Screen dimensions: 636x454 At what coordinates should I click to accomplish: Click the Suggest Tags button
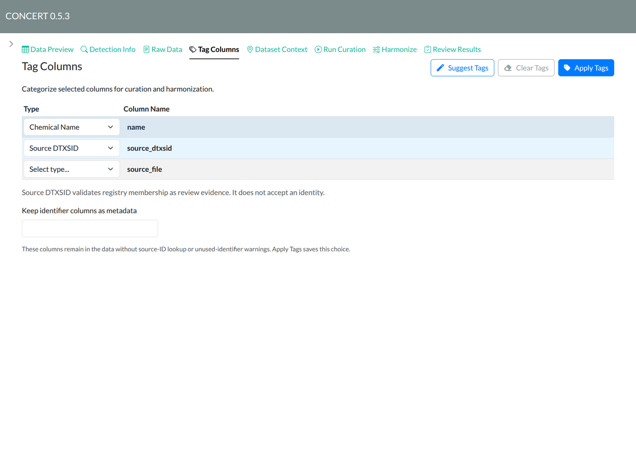(x=462, y=68)
